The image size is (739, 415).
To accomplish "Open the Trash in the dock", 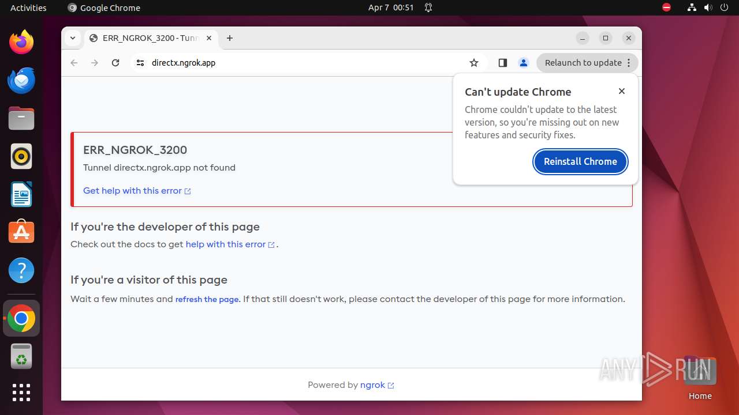I will (x=21, y=356).
